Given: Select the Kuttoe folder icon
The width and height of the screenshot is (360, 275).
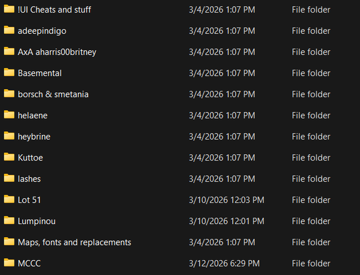Looking at the screenshot, I should tap(8, 157).
